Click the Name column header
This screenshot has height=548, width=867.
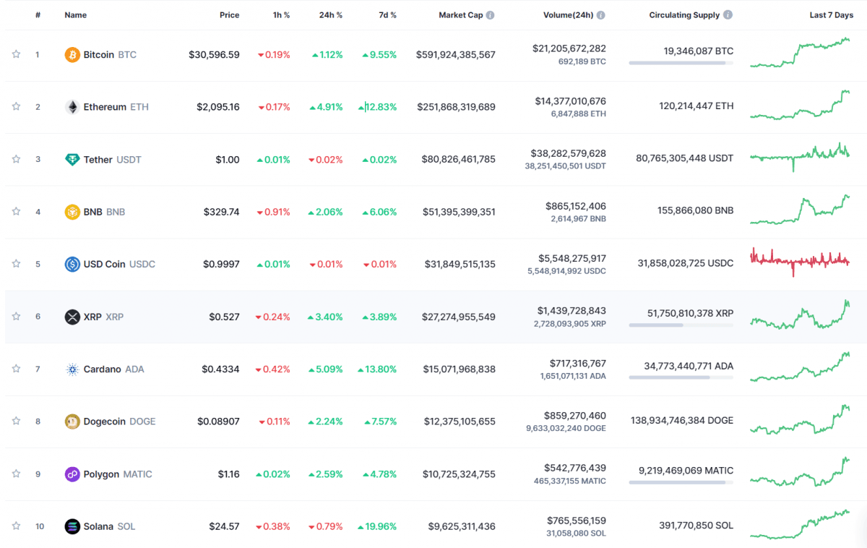click(x=74, y=15)
